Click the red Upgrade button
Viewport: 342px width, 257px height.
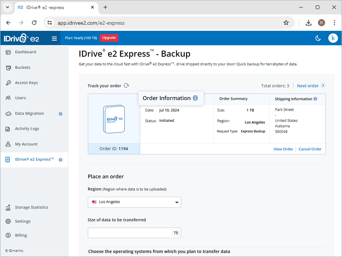(109, 38)
